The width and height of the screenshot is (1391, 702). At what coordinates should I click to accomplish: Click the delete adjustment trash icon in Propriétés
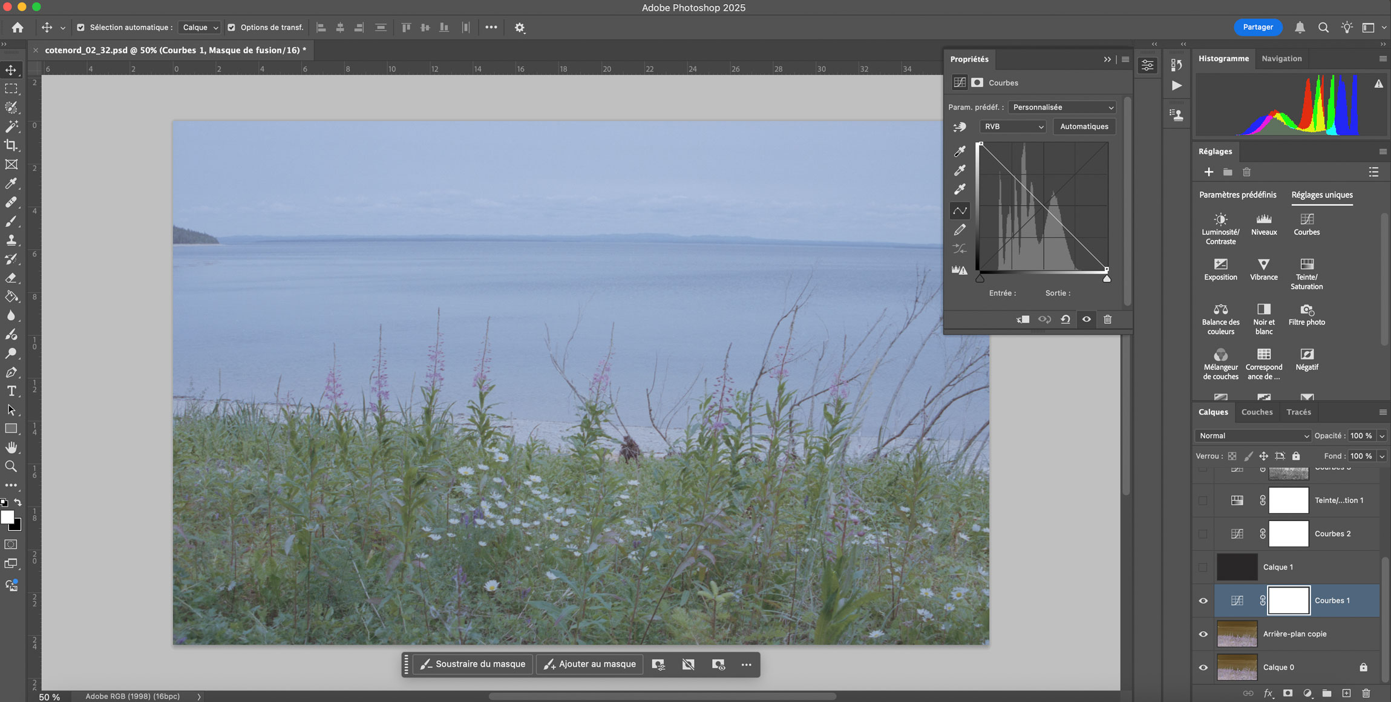click(1107, 320)
